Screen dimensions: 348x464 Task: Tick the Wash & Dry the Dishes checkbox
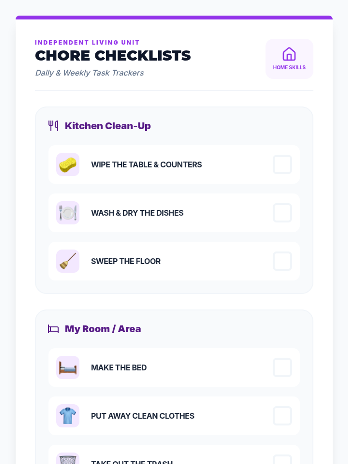click(282, 213)
